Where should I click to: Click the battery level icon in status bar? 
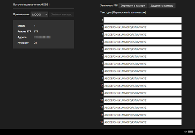(x=190, y=132)
